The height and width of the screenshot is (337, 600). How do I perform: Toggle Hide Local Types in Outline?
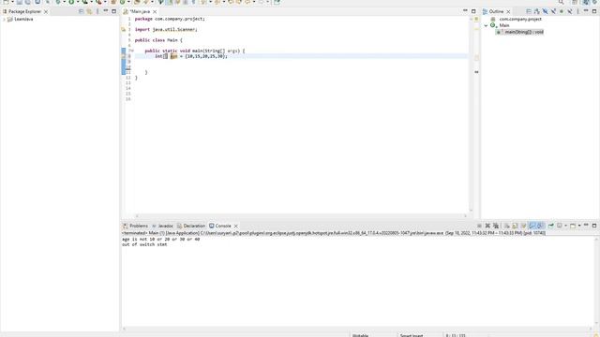click(x=570, y=11)
